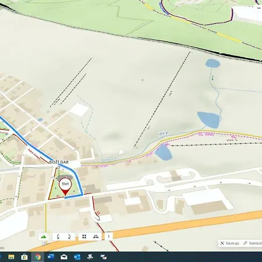
Task: Open Microsoft Store from the taskbar
Action: coord(24,257)
